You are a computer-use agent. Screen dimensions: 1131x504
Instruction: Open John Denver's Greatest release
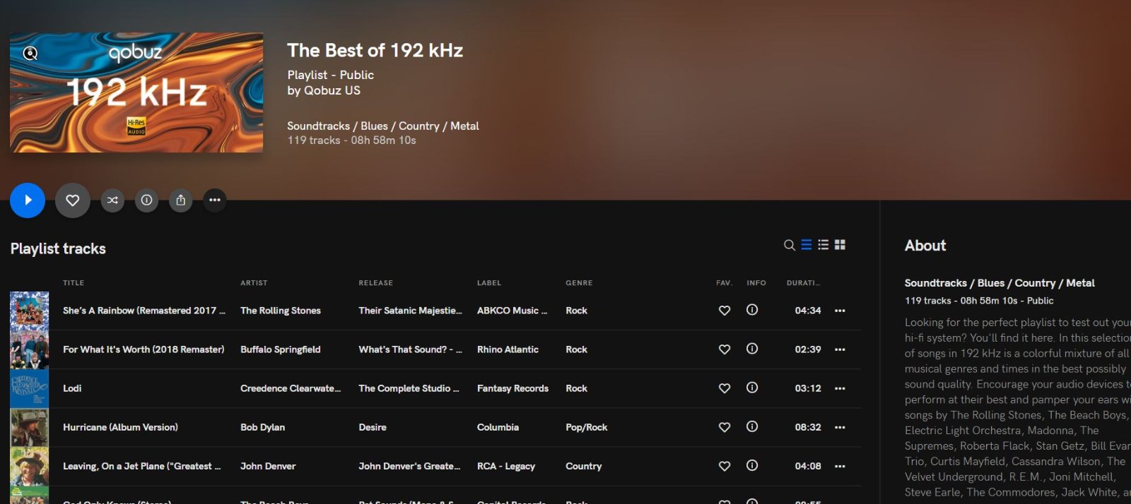[409, 466]
